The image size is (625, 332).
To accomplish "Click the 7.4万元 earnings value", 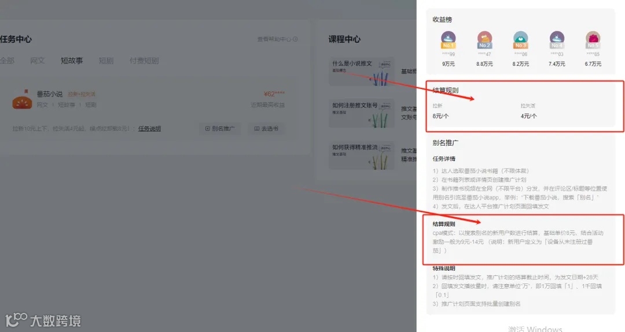I will pyautogui.click(x=557, y=64).
